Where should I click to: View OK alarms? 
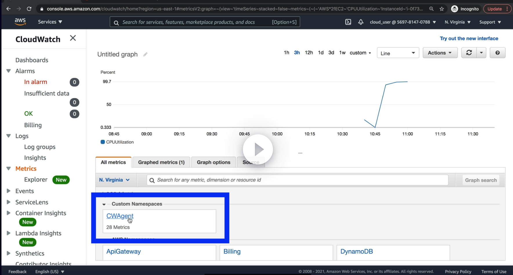pos(28,113)
